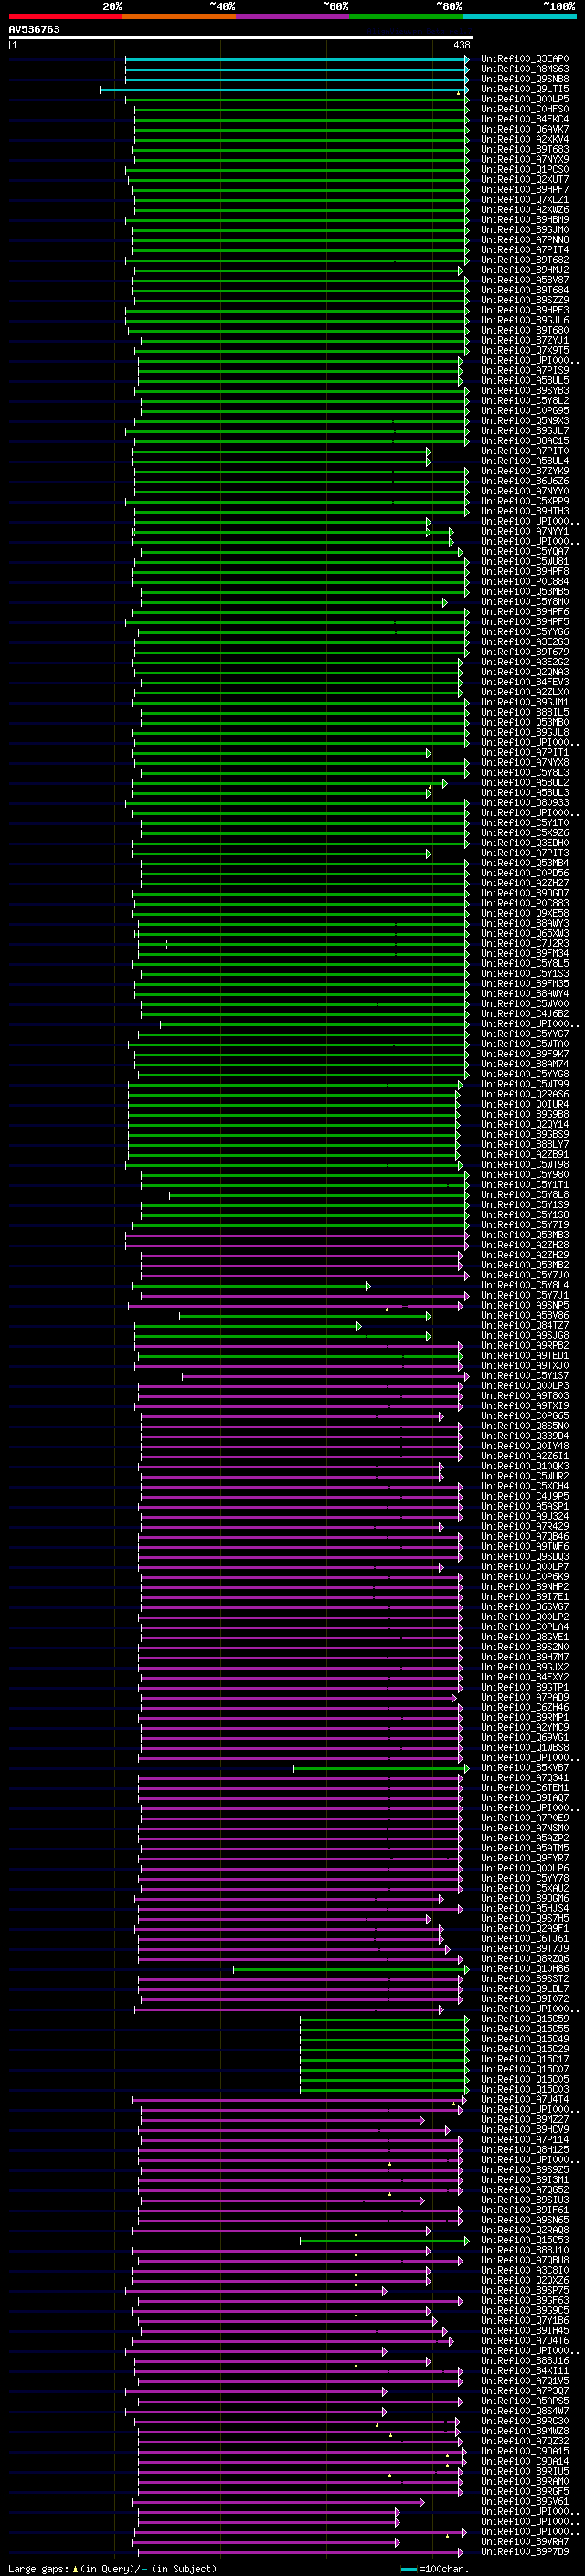Image resolution: width=585 pixels, height=2576 pixels.
Task: Open hit UniRef100_A7PNN8
Action: point(525,240)
